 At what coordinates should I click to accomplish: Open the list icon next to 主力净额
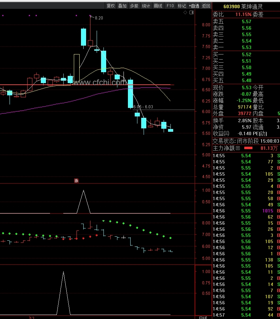coord(238,148)
